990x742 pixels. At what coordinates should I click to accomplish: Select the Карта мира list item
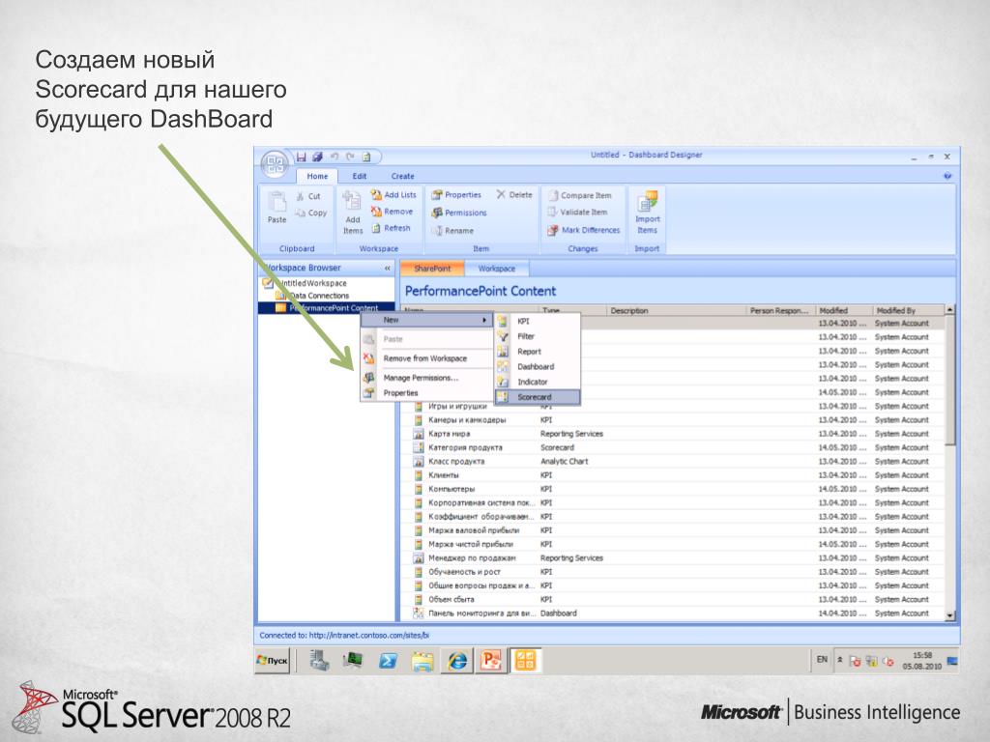673,434
